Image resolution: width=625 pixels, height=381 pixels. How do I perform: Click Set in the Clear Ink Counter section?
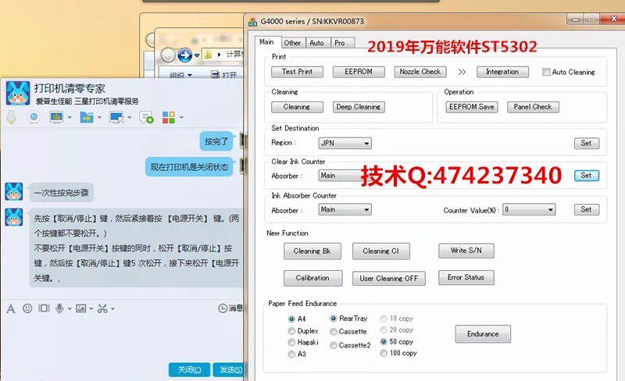click(587, 176)
